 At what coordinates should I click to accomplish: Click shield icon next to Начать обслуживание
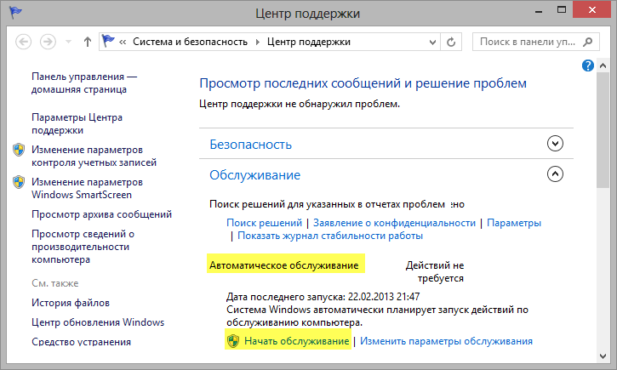pyautogui.click(x=233, y=341)
